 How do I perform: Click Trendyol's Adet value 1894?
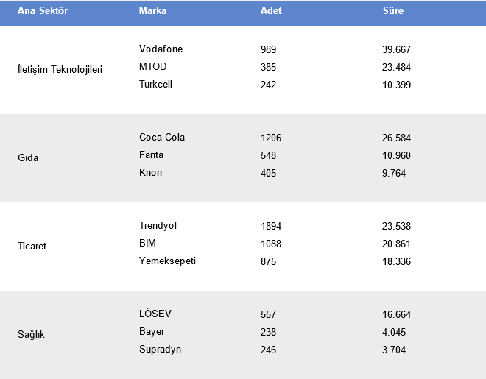pyautogui.click(x=271, y=227)
